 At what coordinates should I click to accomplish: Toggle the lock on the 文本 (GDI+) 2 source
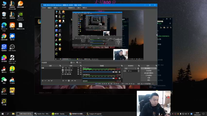pos(81,68)
